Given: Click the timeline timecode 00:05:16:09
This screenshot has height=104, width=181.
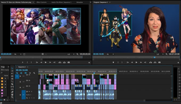Looking at the screenshot, I should coord(22,70).
